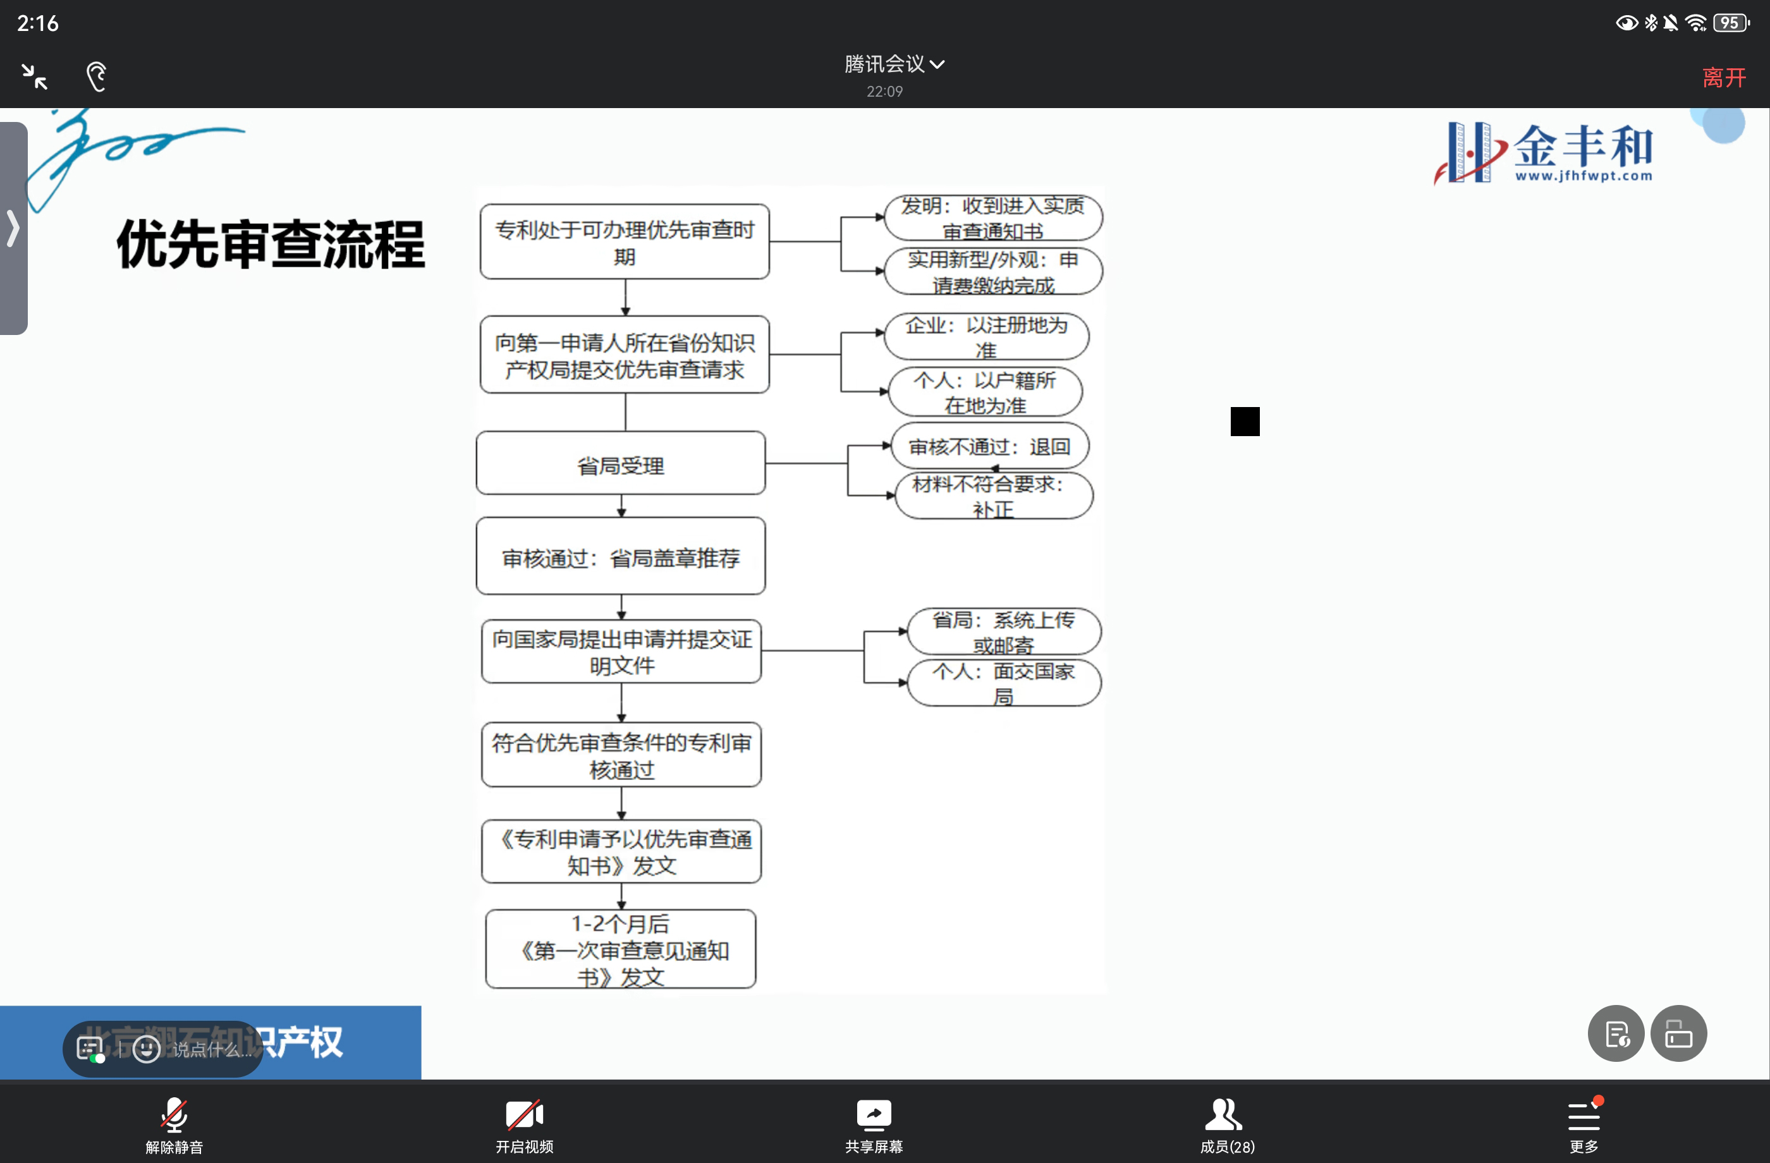Tap the Wi-Fi status icon
Viewport: 1770px width, 1163px height.
point(1695,23)
